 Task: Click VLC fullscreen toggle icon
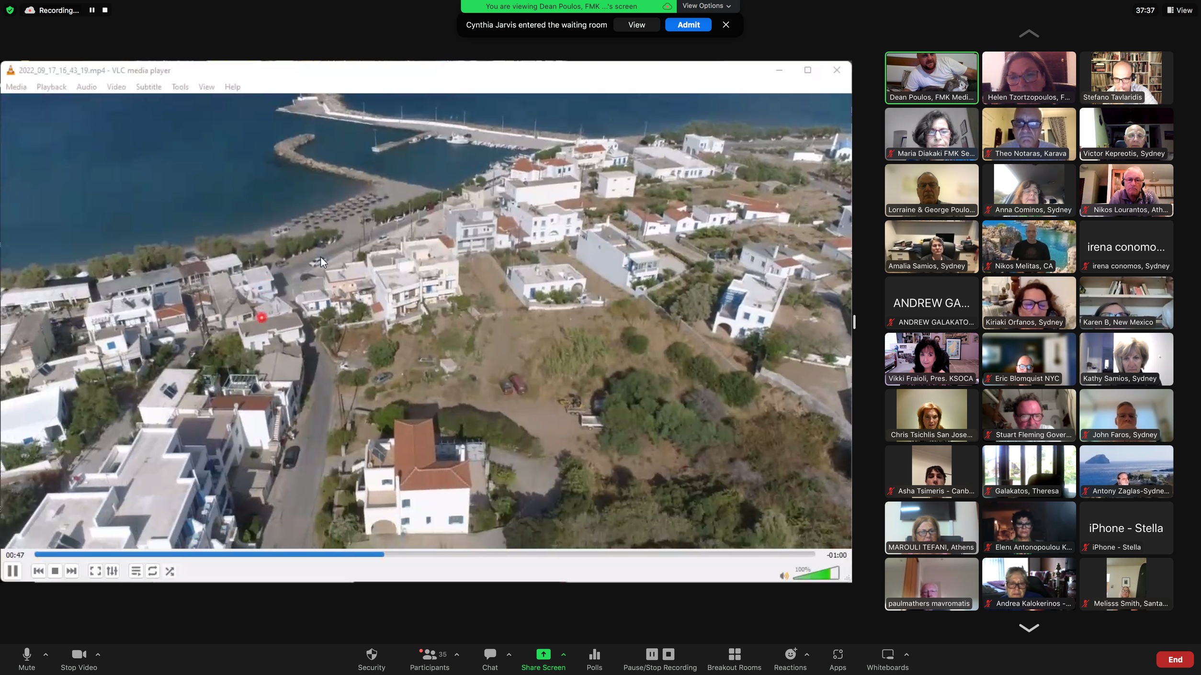(x=95, y=571)
